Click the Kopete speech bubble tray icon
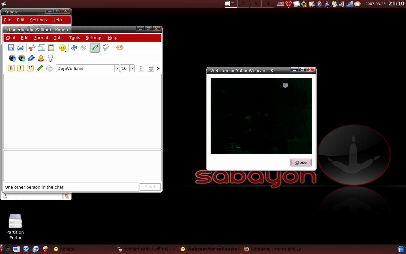The image size is (406, 254). click(x=357, y=4)
